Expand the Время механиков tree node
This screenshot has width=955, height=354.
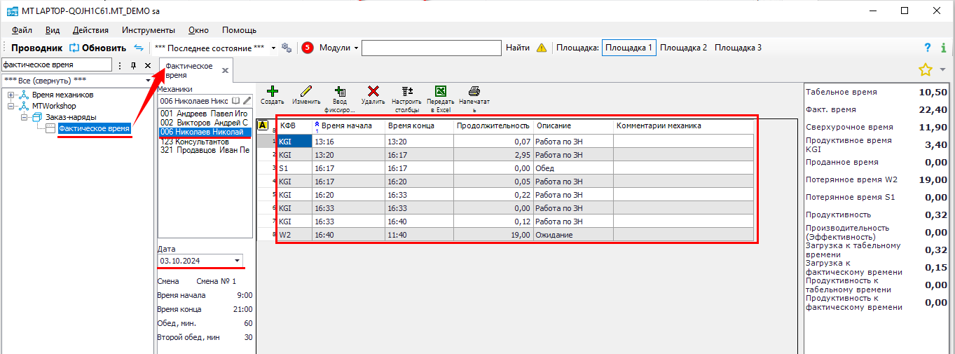coord(11,95)
